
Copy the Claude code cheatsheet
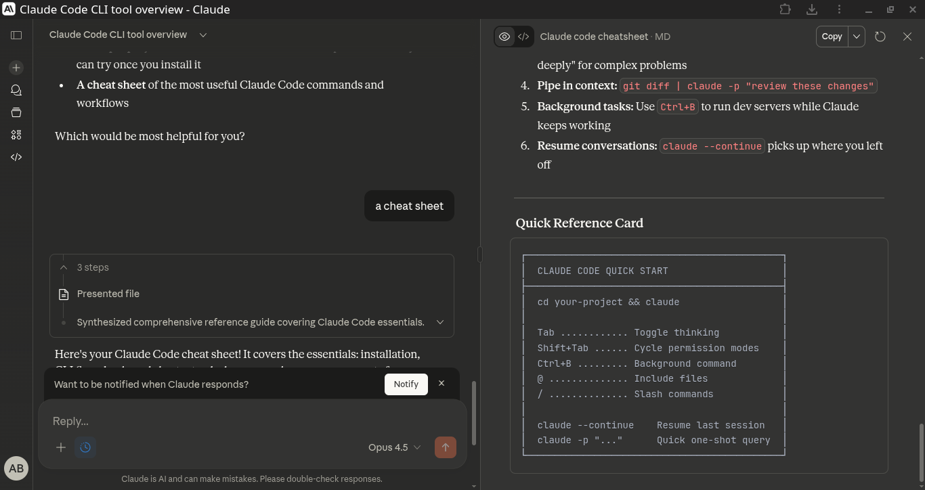(x=832, y=36)
